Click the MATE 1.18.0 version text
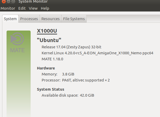Viewport: 160px width, 117px height. tap(52, 59)
